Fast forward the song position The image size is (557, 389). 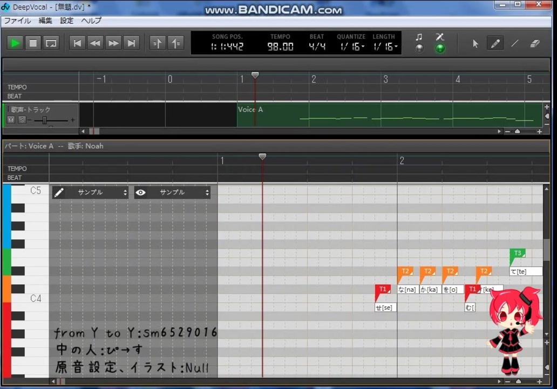click(113, 43)
